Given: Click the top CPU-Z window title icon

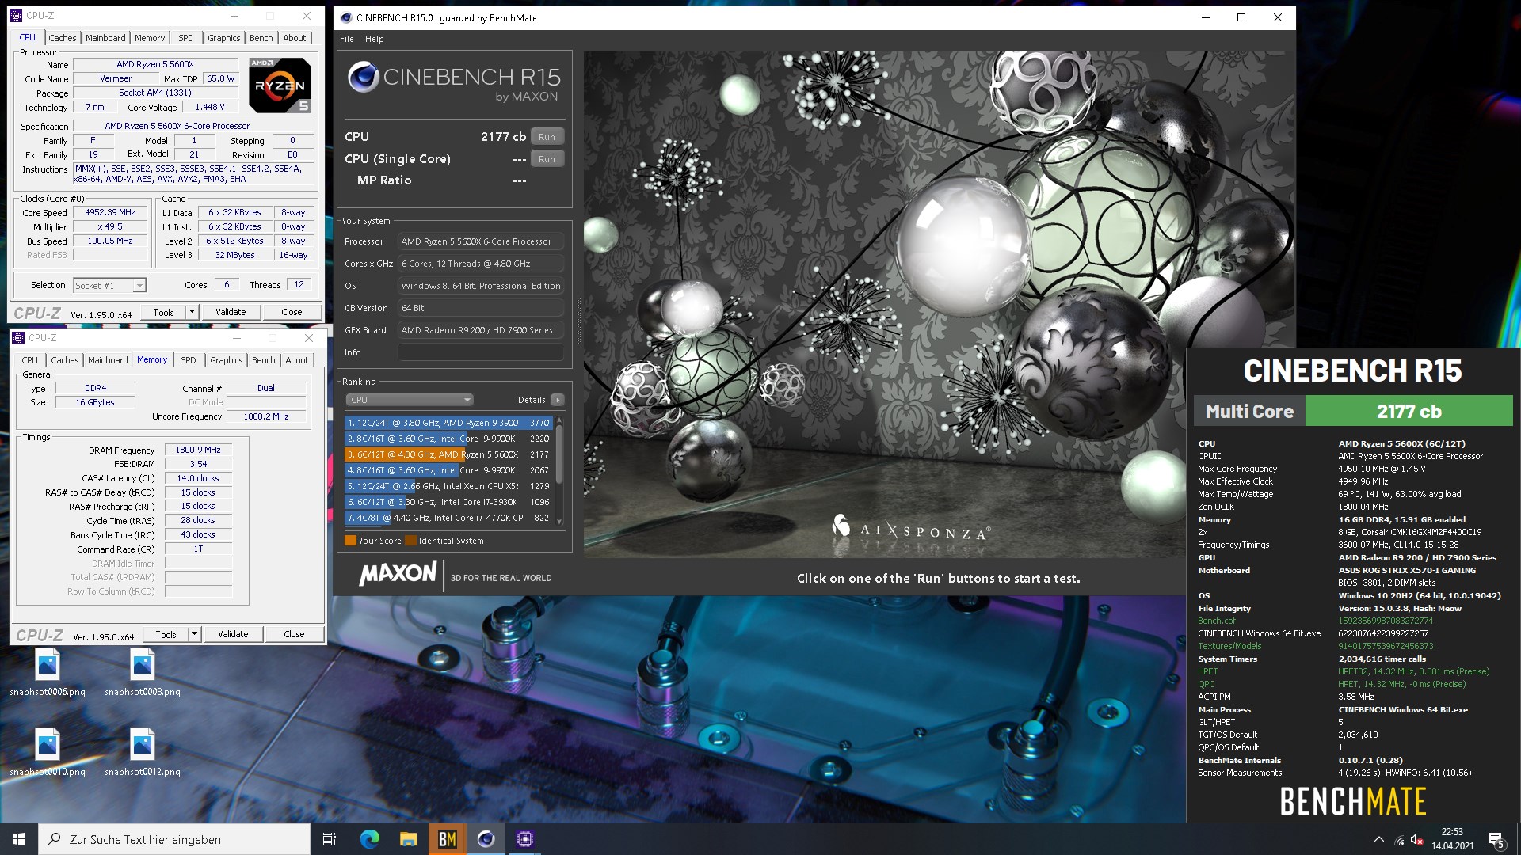Looking at the screenshot, I should 16,15.
